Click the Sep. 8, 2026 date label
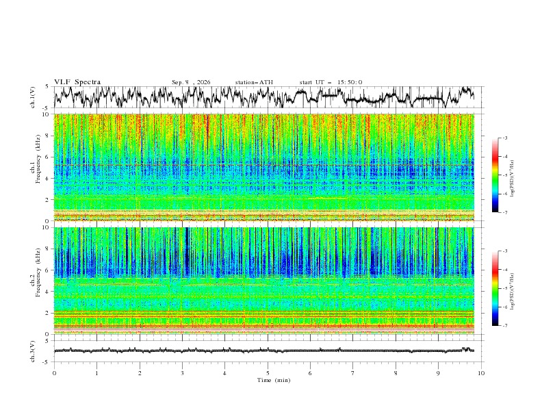 tap(191, 82)
